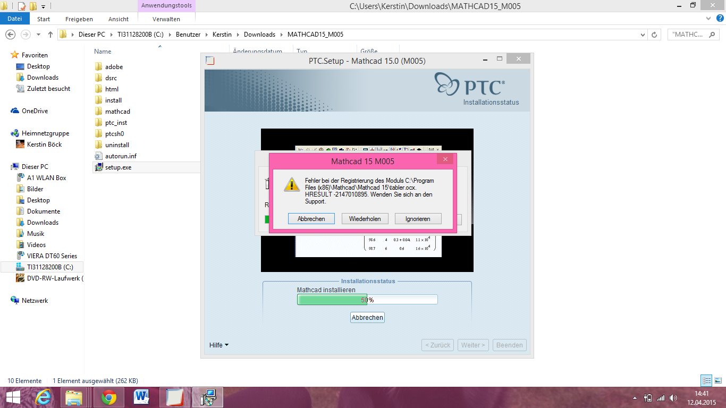The width and height of the screenshot is (726, 408).
Task: Click Abbrechen below the installation progress bar
Action: [367, 317]
